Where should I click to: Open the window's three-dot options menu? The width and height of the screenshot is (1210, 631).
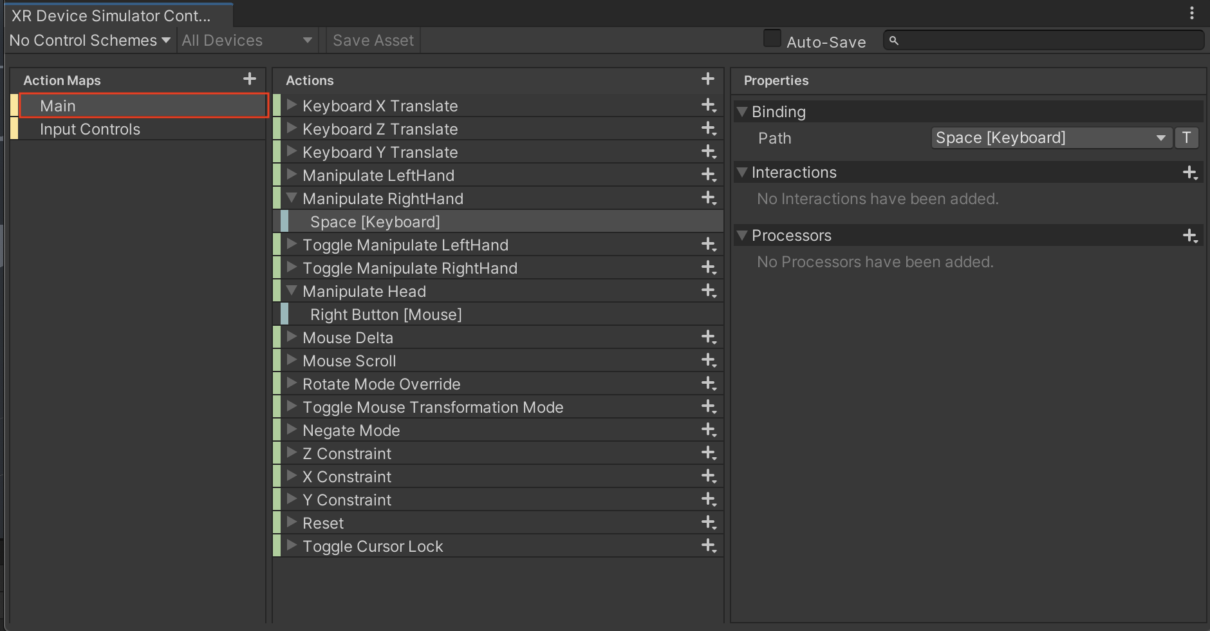pos(1192,14)
